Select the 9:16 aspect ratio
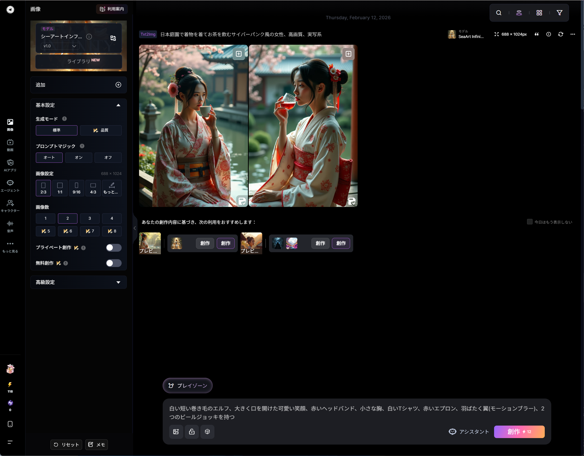The height and width of the screenshot is (456, 584). (76, 188)
